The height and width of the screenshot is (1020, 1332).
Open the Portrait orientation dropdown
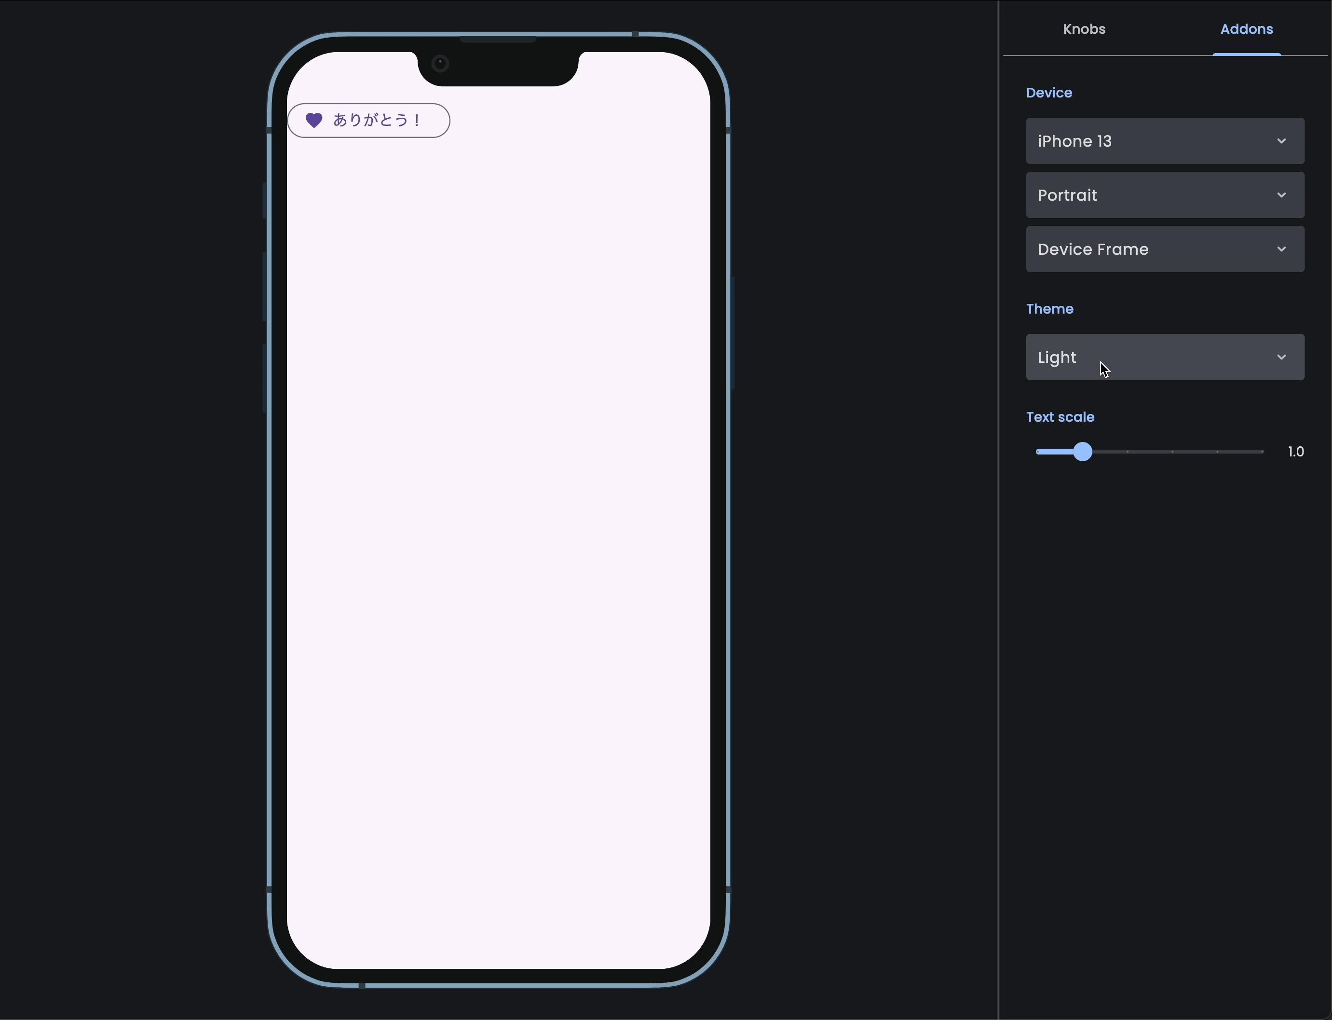(x=1165, y=195)
